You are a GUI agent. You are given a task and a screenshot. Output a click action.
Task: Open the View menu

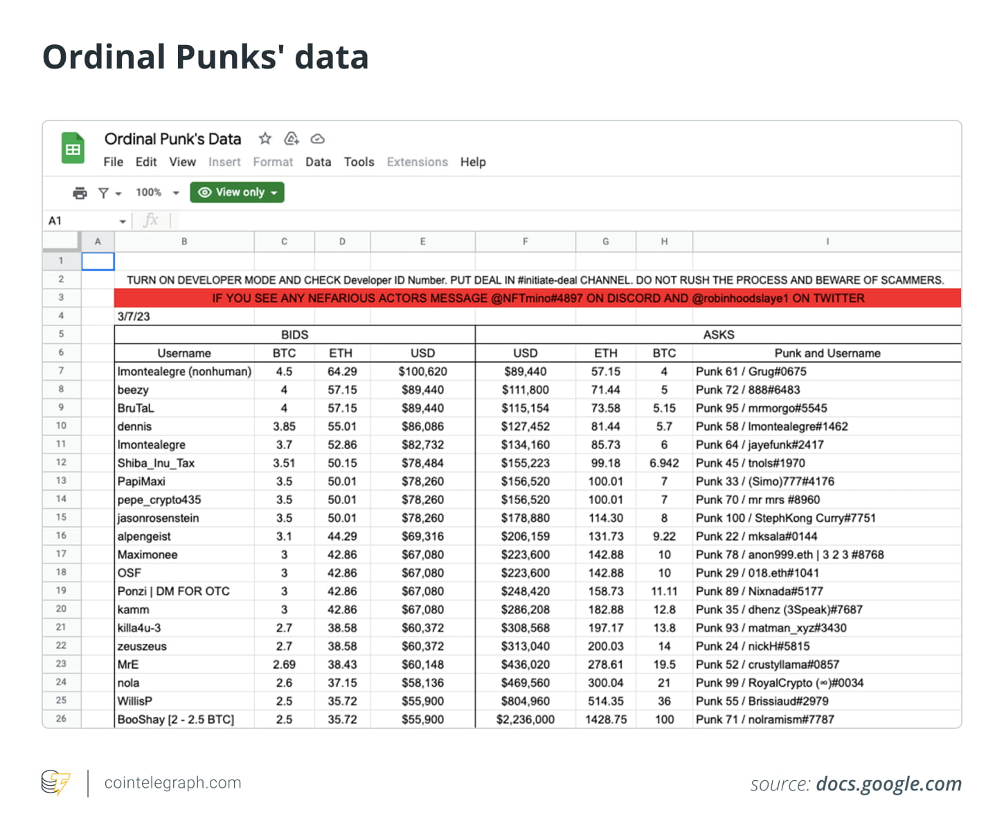[x=183, y=162]
